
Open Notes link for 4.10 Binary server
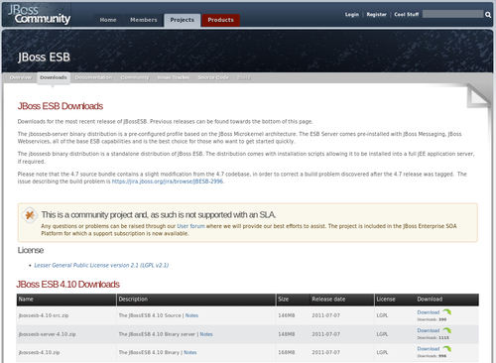pos(206,334)
